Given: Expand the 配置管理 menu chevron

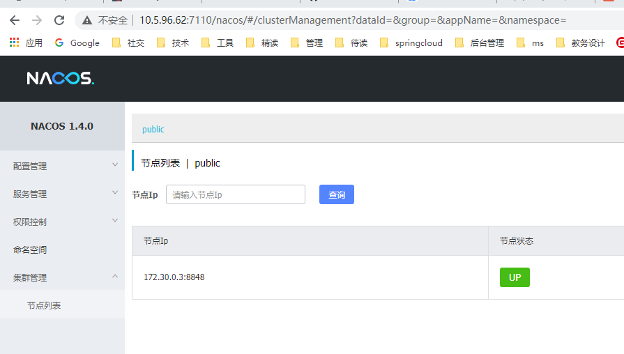Looking at the screenshot, I should [115, 164].
